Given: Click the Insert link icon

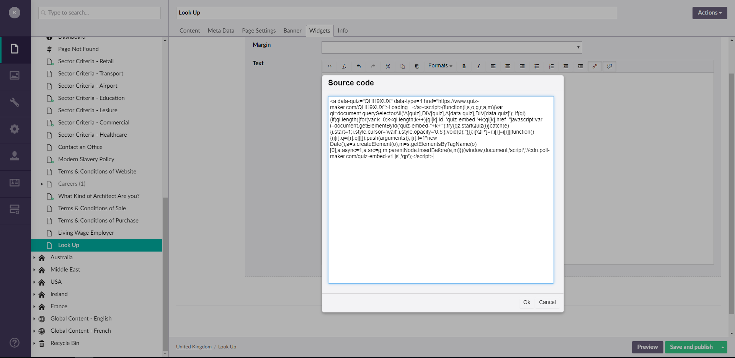Looking at the screenshot, I should (x=595, y=66).
